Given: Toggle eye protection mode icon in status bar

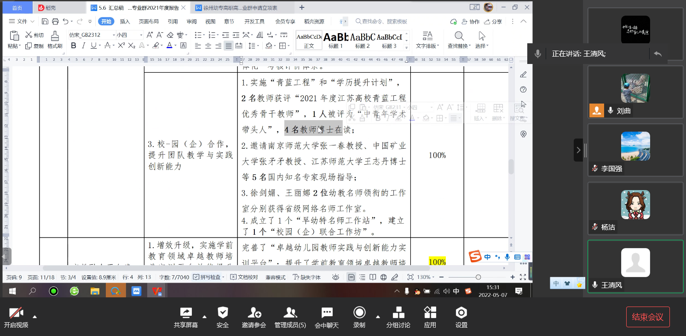Looking at the screenshot, I should (336, 277).
